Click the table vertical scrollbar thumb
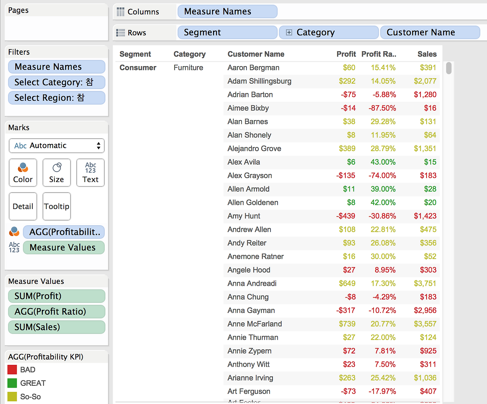487x404 pixels. (449, 68)
